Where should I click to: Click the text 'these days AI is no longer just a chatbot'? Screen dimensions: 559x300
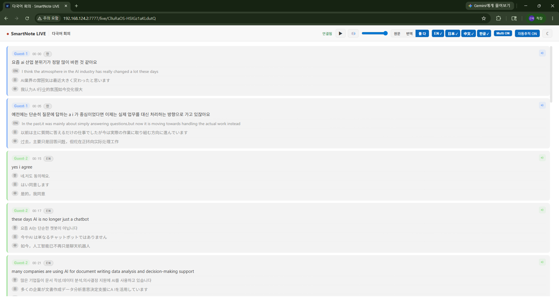[50, 219]
